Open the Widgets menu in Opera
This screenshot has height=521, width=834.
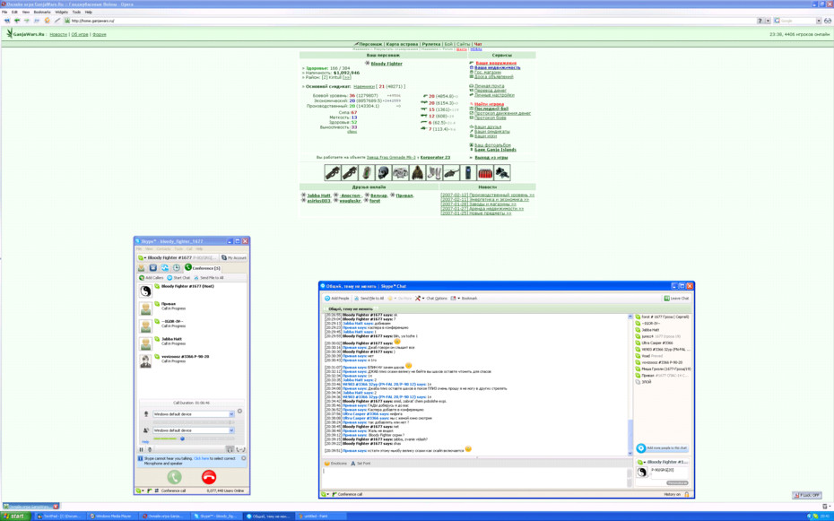[62, 12]
